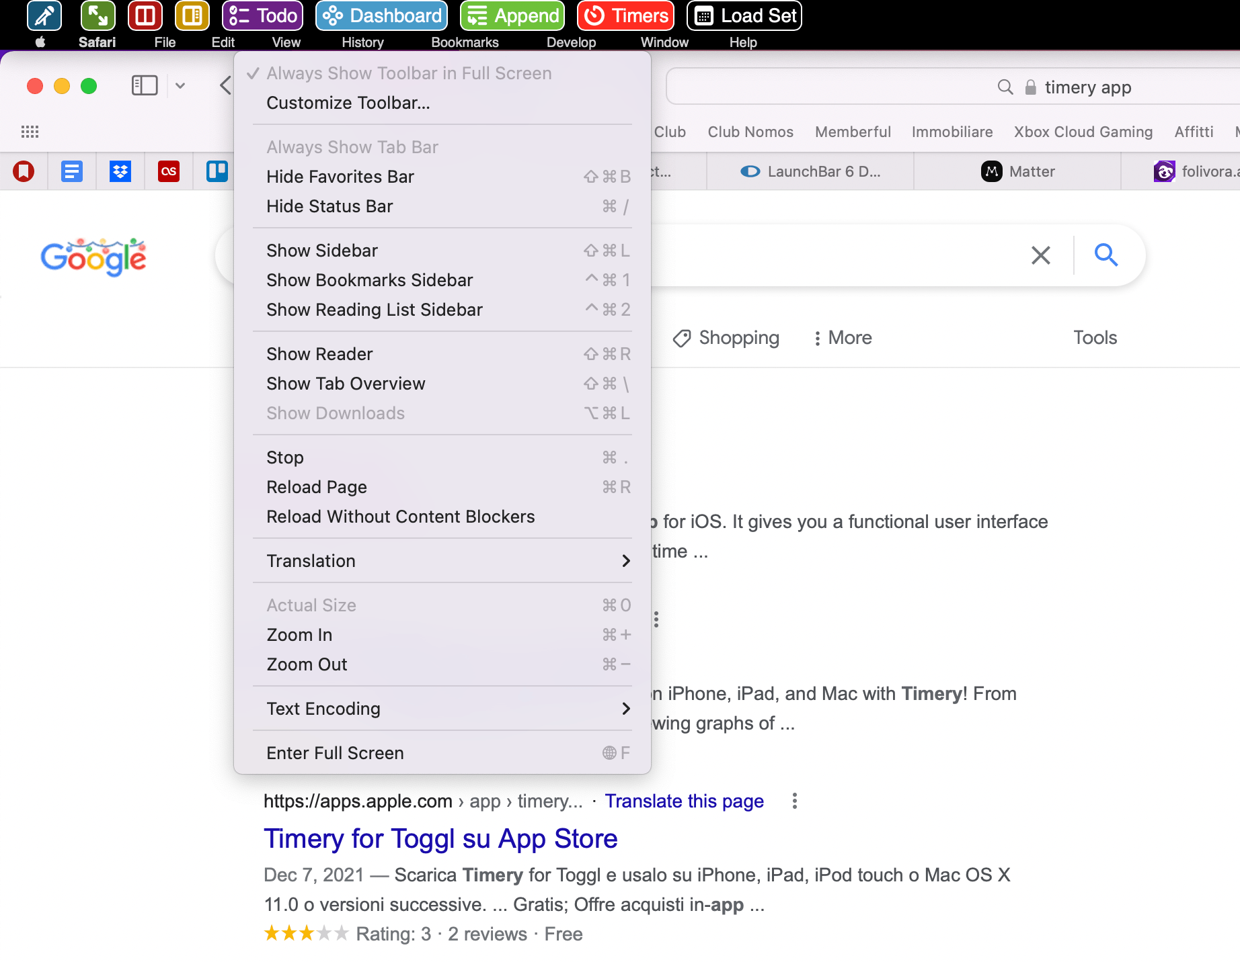This screenshot has width=1240, height=962.
Task: Open the Todo shortcut button
Action: coord(263,15)
